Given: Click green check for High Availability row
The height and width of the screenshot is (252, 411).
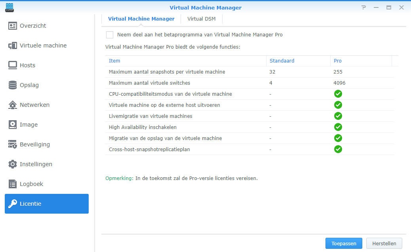Looking at the screenshot, I should [x=338, y=127].
